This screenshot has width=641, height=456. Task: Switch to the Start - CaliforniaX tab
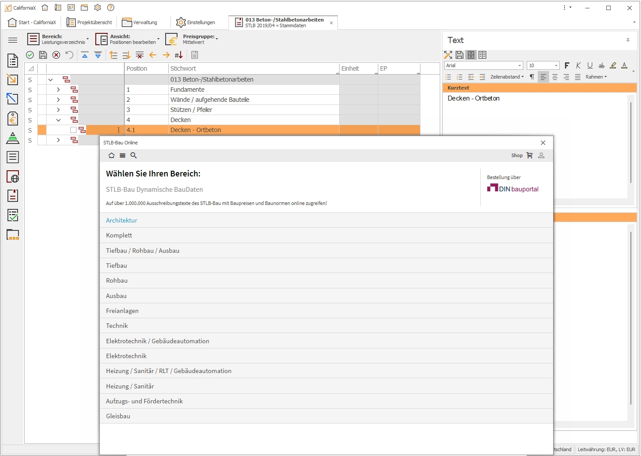31,22
